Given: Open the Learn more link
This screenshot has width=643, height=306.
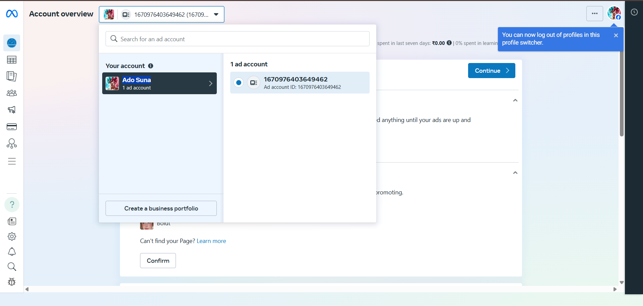Looking at the screenshot, I should 211,241.
